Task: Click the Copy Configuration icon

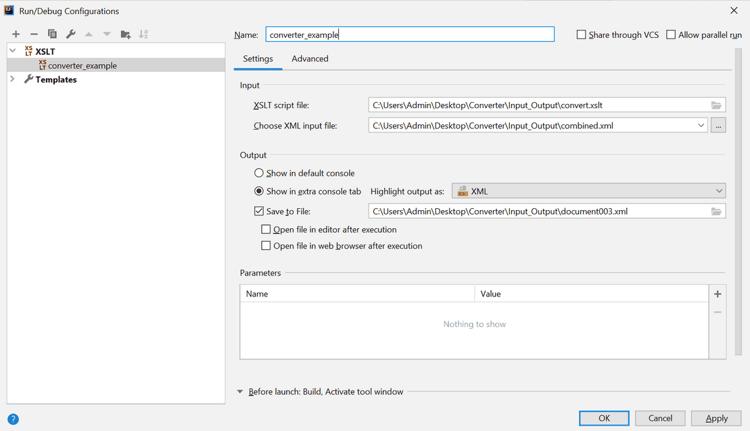Action: click(x=52, y=34)
